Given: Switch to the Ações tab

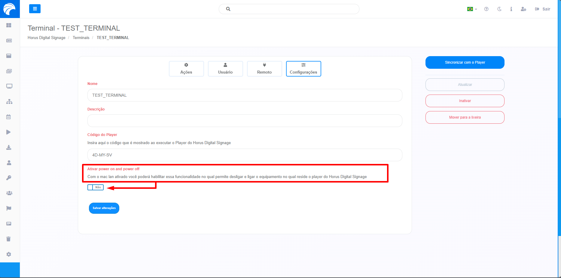Looking at the screenshot, I should 186,69.
